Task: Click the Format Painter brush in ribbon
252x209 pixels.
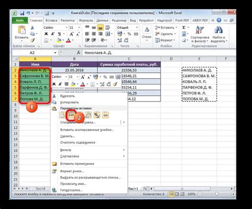Action: (32, 40)
